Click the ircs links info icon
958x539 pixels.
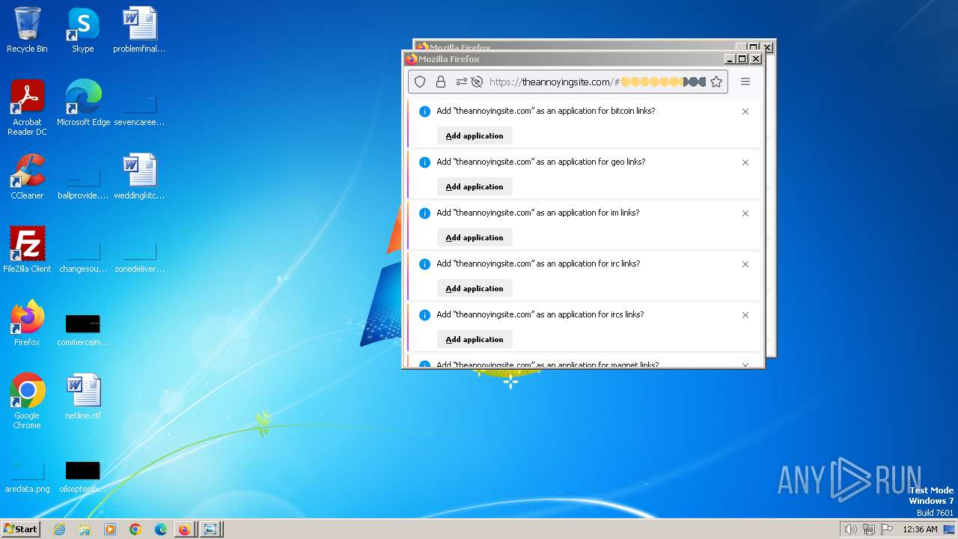coord(424,315)
